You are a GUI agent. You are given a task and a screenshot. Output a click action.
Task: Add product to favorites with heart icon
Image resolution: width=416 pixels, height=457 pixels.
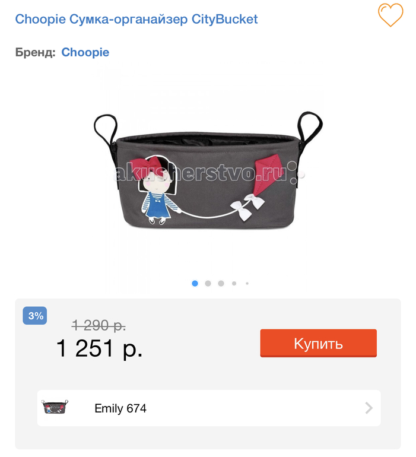pyautogui.click(x=390, y=15)
